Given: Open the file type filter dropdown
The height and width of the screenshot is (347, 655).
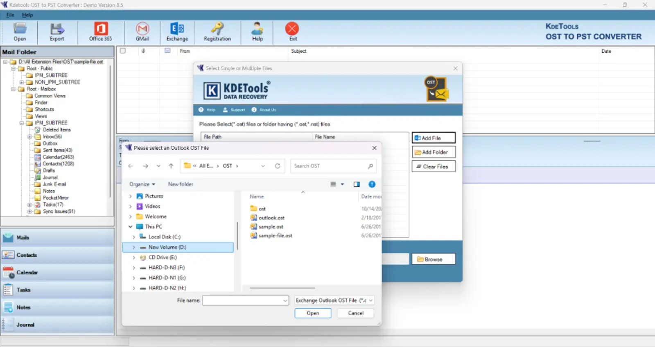Looking at the screenshot, I should [x=334, y=300].
